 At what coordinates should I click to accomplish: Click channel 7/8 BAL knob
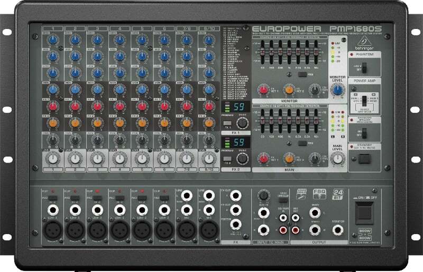coord(186,140)
